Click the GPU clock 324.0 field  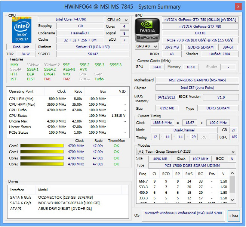pyautogui.click(x=157, y=67)
